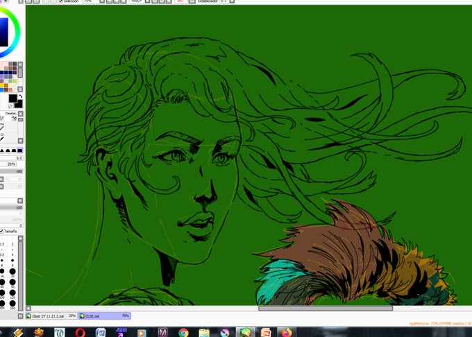Open the rotation angle dropdown arrow
This screenshot has width=472, height=337.
pos(147,1)
